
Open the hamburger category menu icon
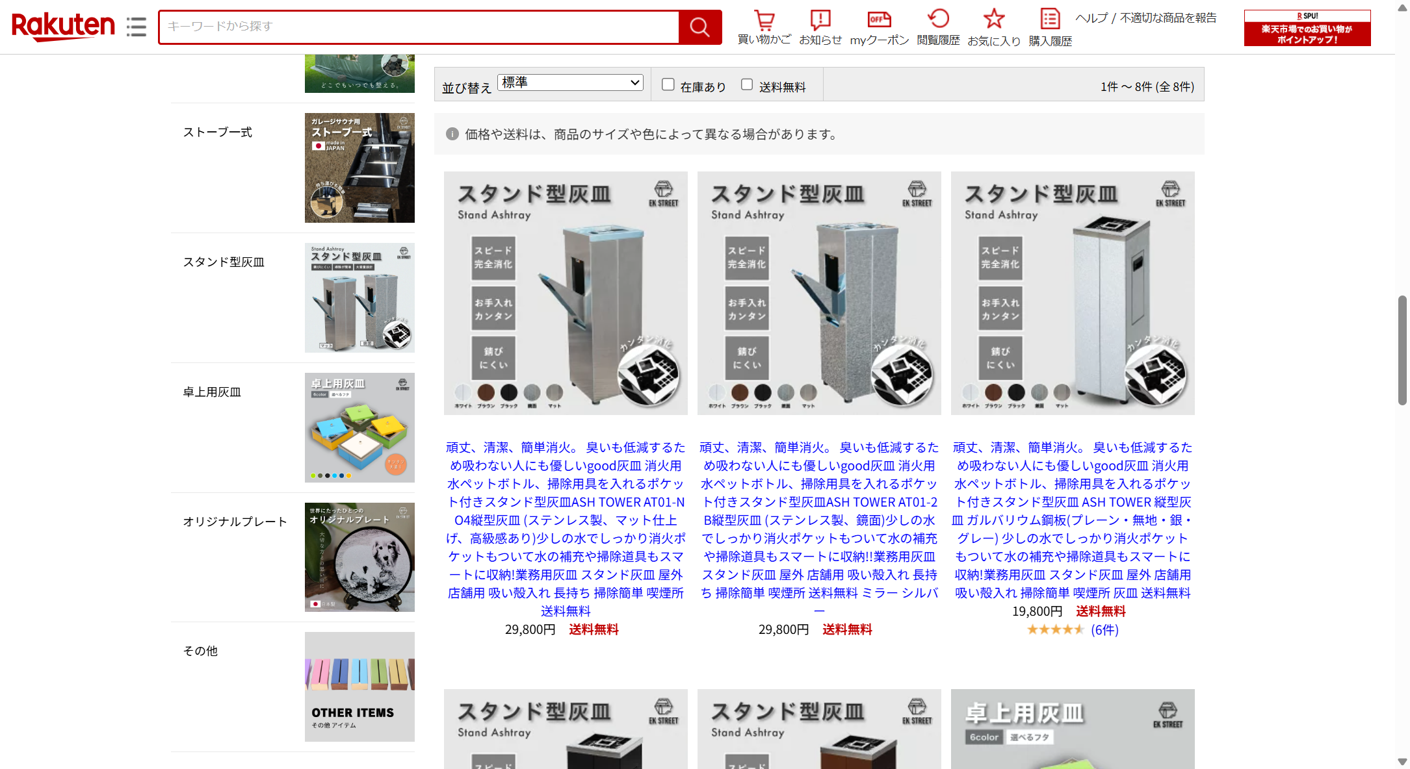[x=136, y=27]
